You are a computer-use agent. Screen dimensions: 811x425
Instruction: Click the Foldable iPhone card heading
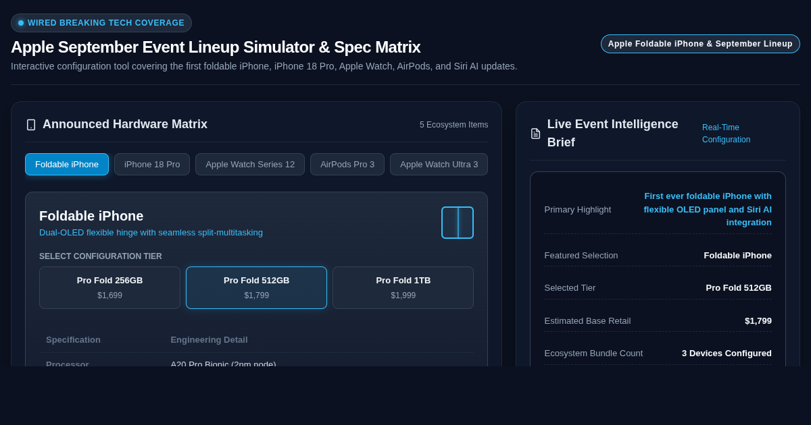coord(91,216)
